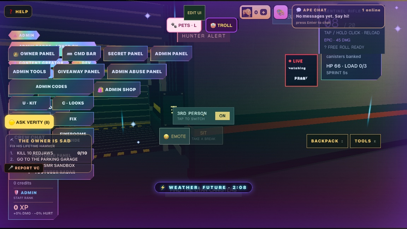This screenshot has width=407, height=229.
Task: Click the "KILL 10 REDJAWS" quest objective
Action: coord(35,153)
